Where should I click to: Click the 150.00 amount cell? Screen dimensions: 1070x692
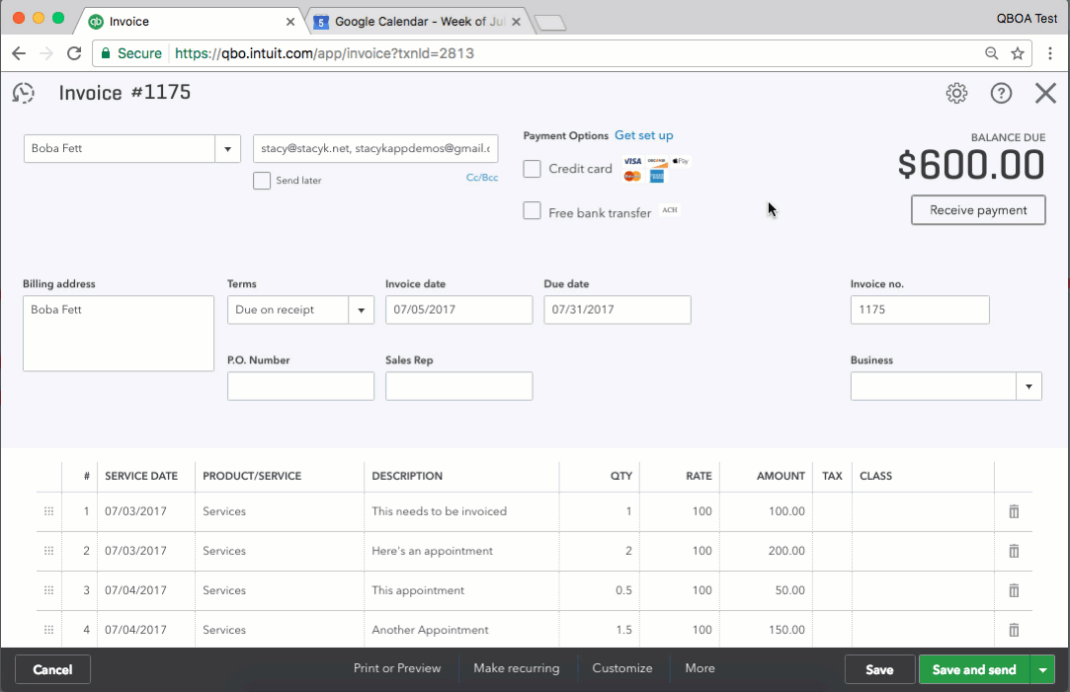click(766, 630)
